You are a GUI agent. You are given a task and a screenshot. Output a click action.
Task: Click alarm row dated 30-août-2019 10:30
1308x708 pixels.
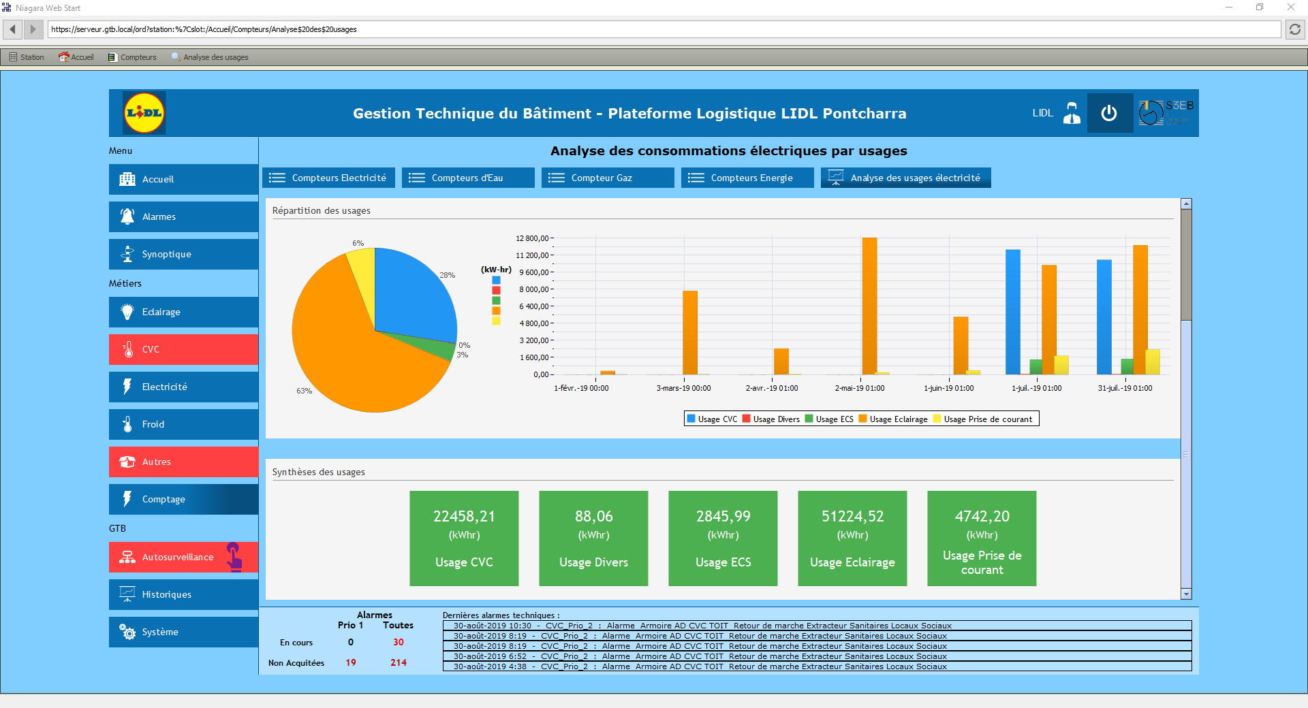click(817, 626)
